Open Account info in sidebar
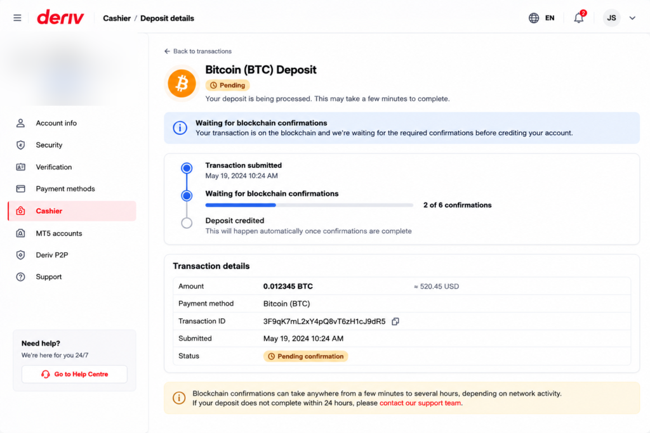The height and width of the screenshot is (433, 650). 72,123
